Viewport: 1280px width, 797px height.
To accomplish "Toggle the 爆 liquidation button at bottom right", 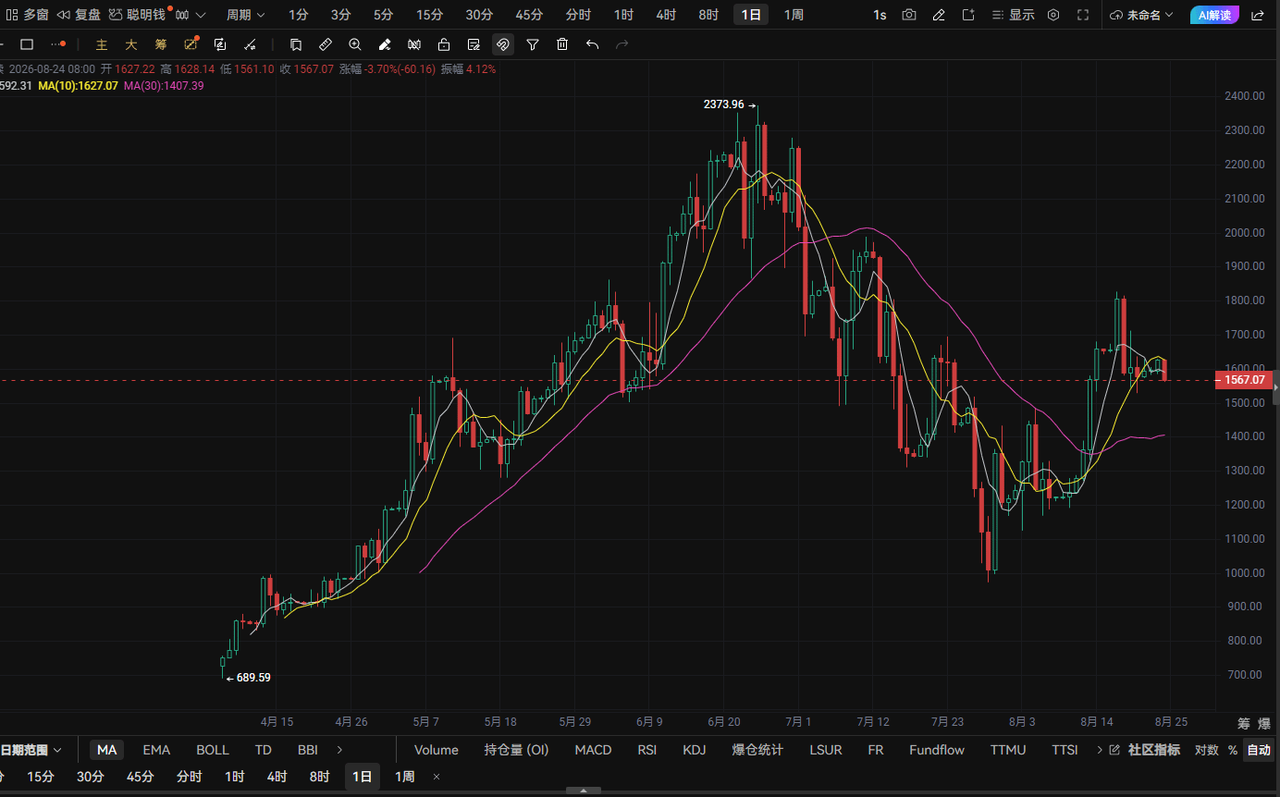I will tap(1263, 723).
